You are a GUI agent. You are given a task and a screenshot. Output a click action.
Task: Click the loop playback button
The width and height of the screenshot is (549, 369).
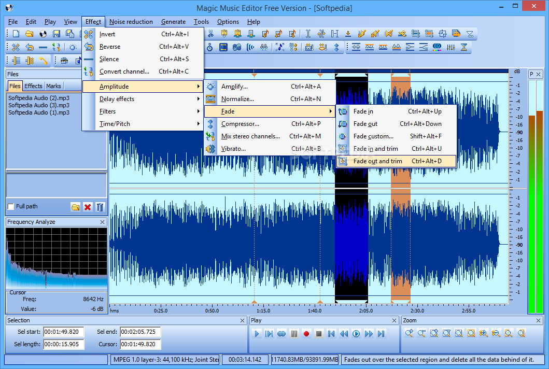(x=281, y=334)
